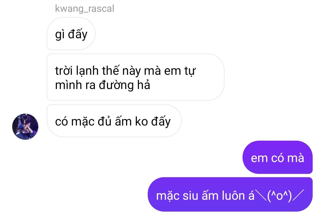Tap the 'có mặc đủ ấm ko đấy' message

tap(114, 121)
